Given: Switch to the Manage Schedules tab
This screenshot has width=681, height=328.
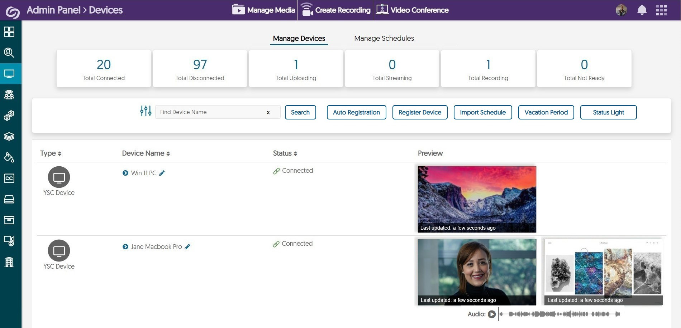Looking at the screenshot, I should tap(384, 38).
